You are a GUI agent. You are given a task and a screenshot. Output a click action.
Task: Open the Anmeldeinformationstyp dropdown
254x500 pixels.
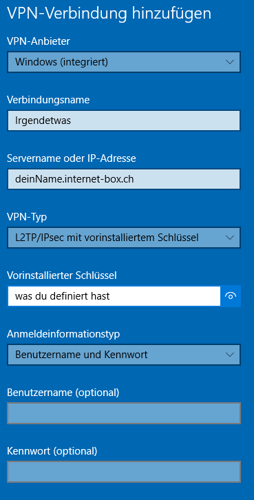(x=124, y=355)
